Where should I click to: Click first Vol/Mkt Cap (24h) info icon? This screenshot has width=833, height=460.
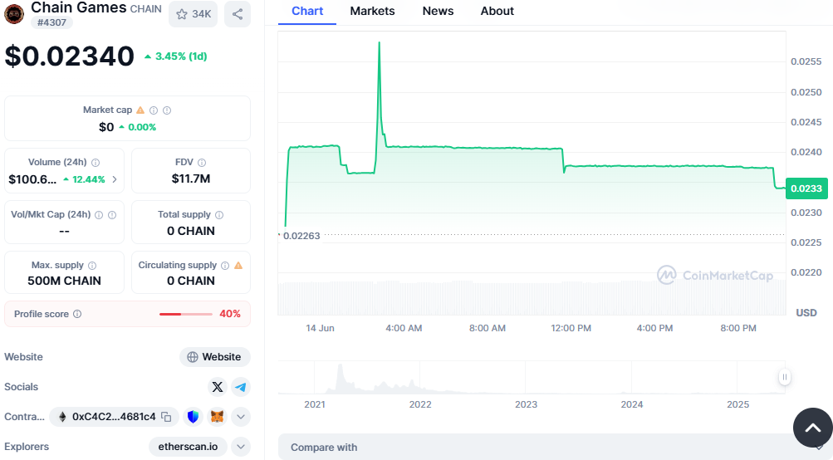pos(99,215)
